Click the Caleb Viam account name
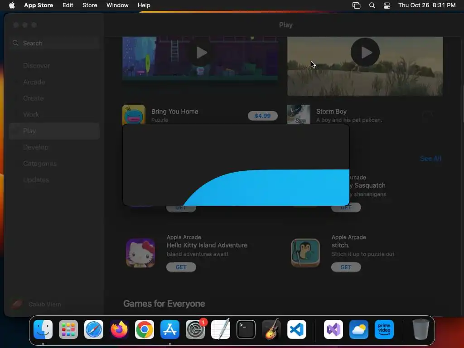 click(45, 304)
